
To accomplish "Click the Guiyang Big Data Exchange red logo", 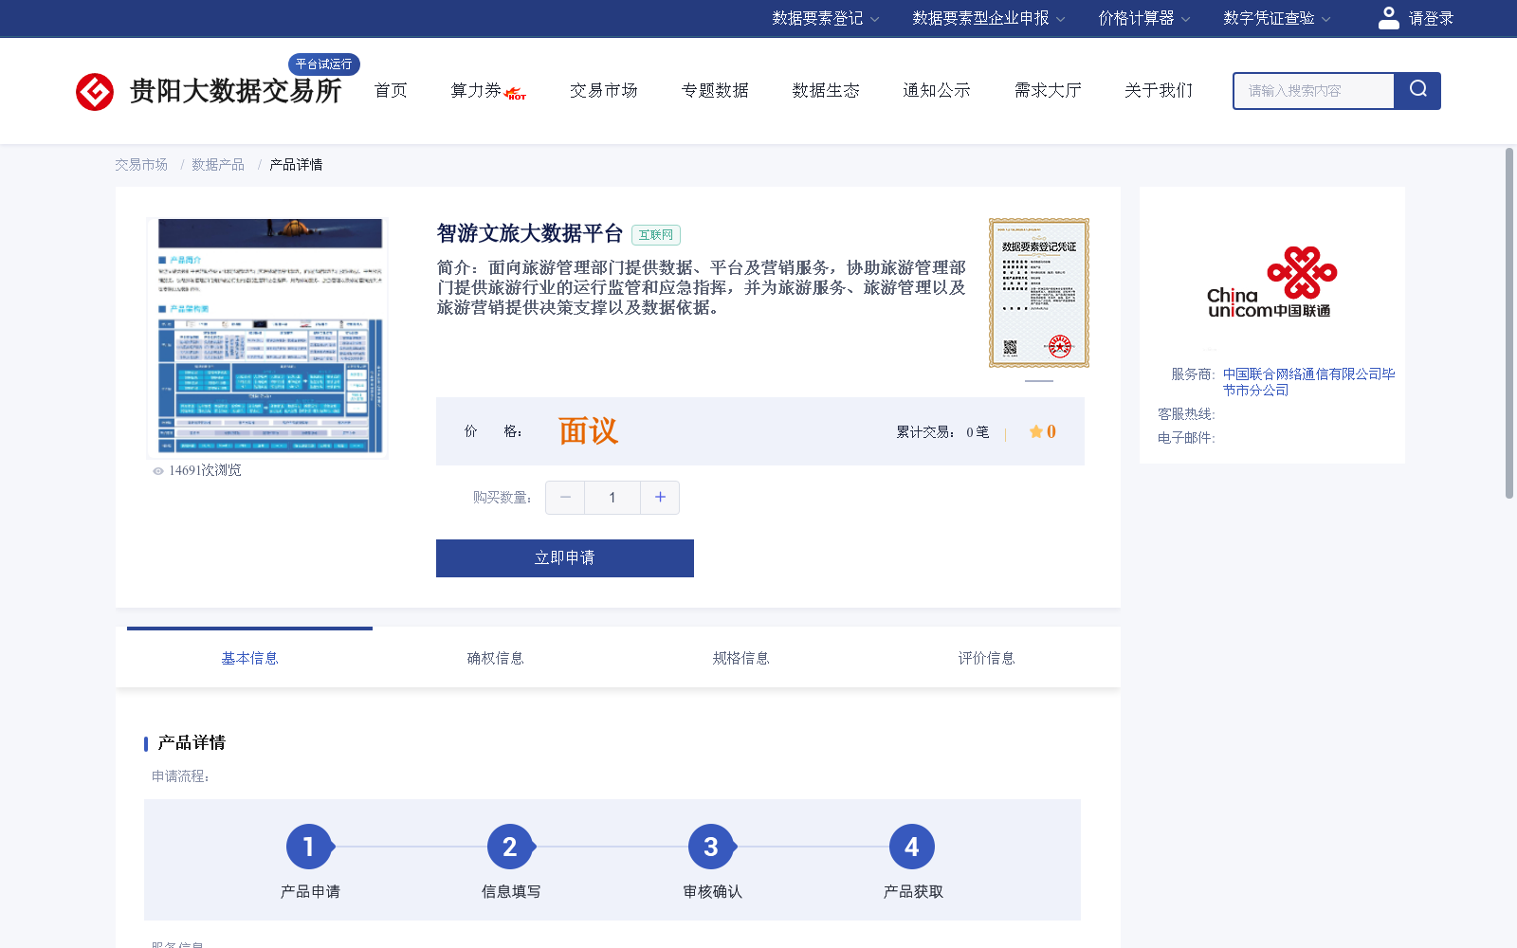I will coord(95,91).
